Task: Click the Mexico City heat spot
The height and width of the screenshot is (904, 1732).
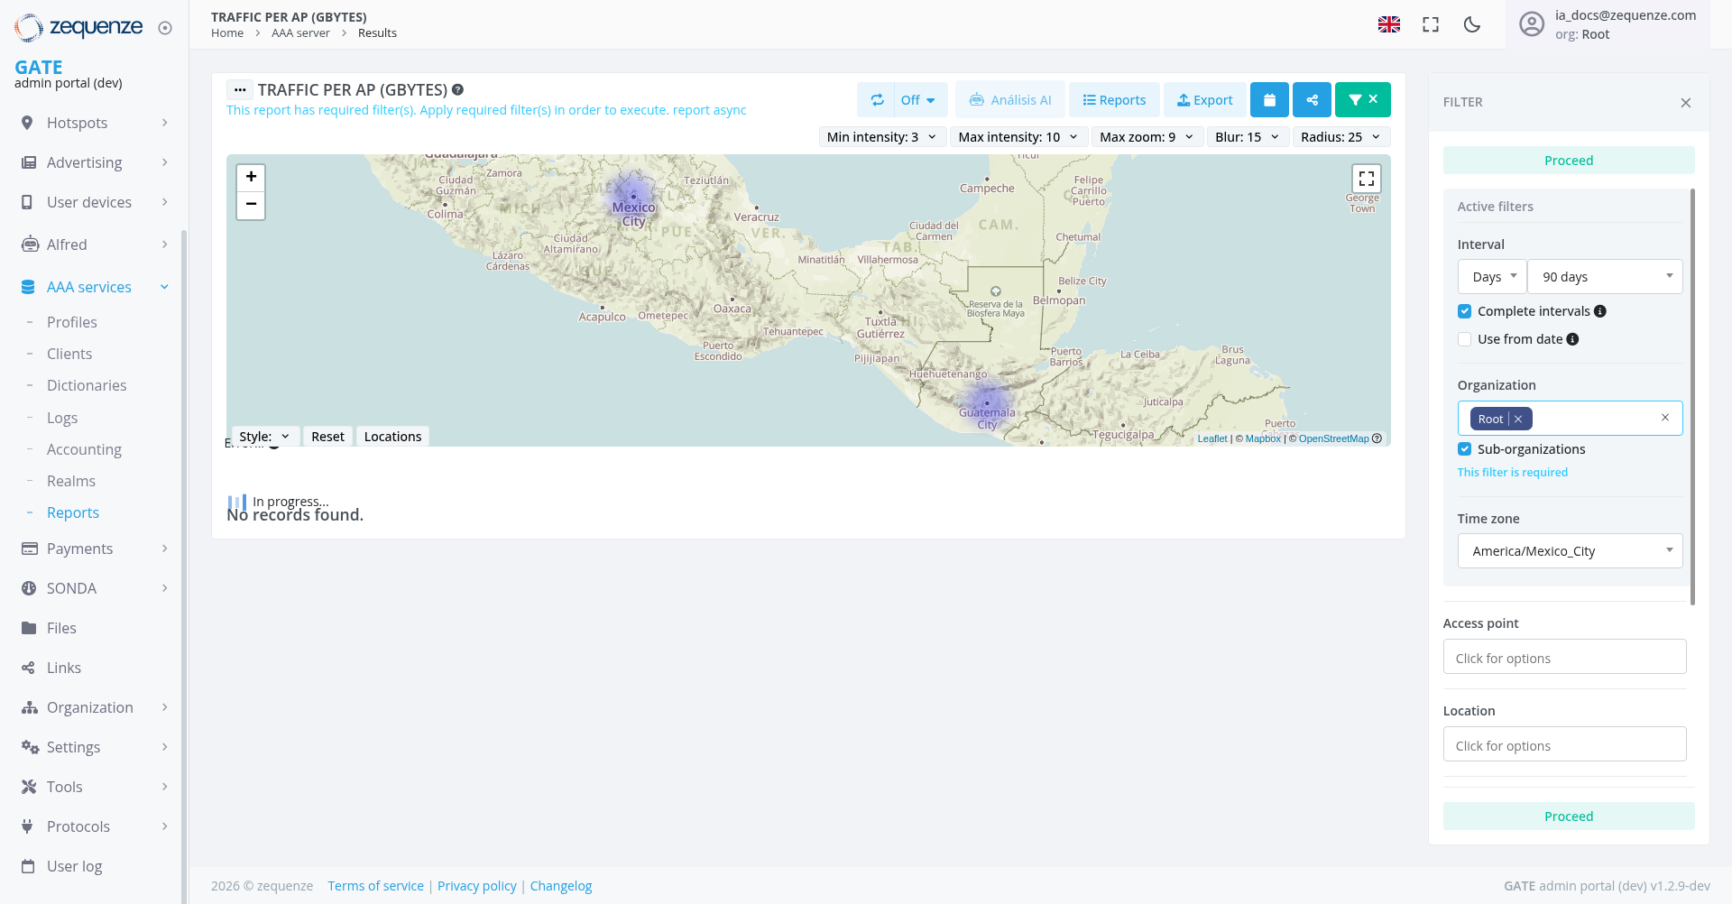Action: pos(633,196)
